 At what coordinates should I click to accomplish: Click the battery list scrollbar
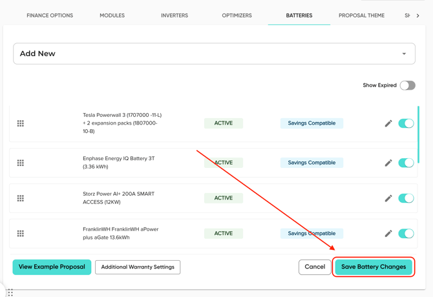[x=419, y=134]
